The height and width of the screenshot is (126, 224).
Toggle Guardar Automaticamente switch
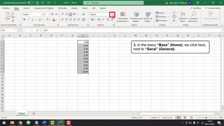(31, 3)
